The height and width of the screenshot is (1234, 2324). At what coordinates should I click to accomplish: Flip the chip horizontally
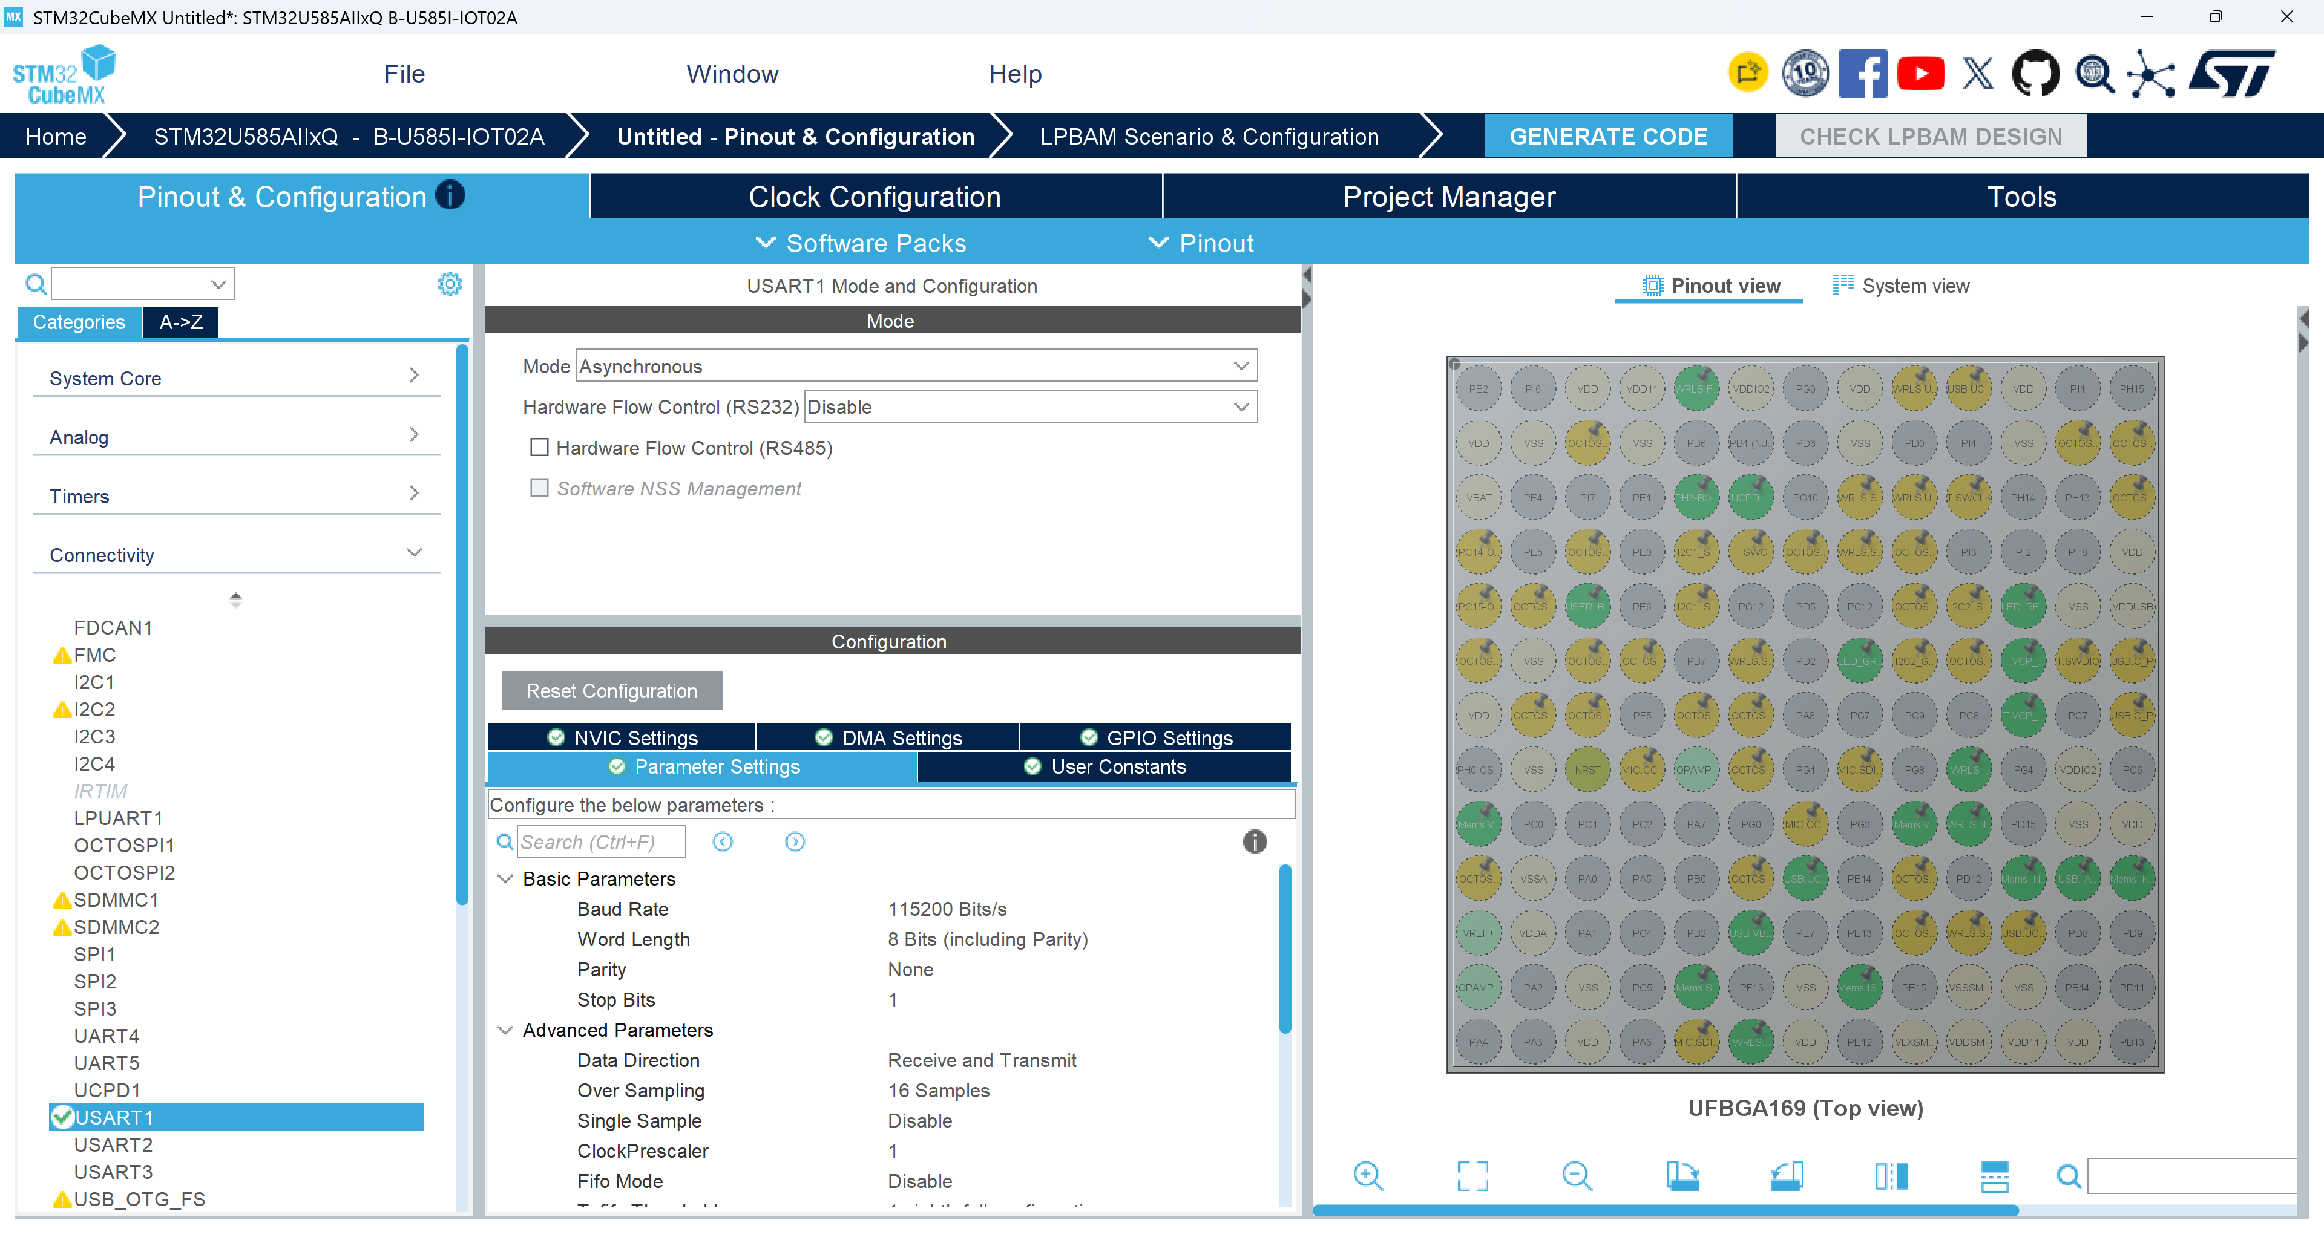(1891, 1175)
